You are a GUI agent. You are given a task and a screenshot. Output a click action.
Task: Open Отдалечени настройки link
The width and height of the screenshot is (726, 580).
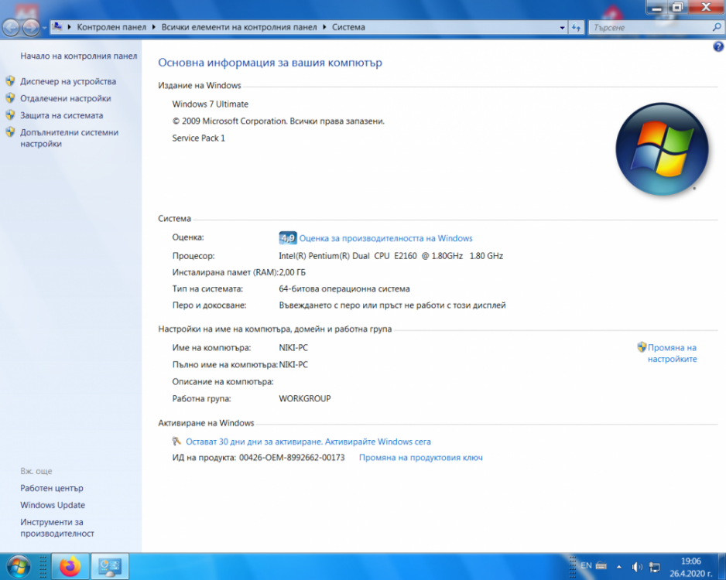(x=65, y=98)
